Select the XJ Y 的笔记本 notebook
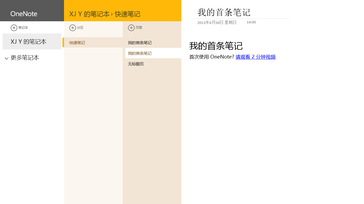The width and height of the screenshot is (364, 204). [32, 41]
